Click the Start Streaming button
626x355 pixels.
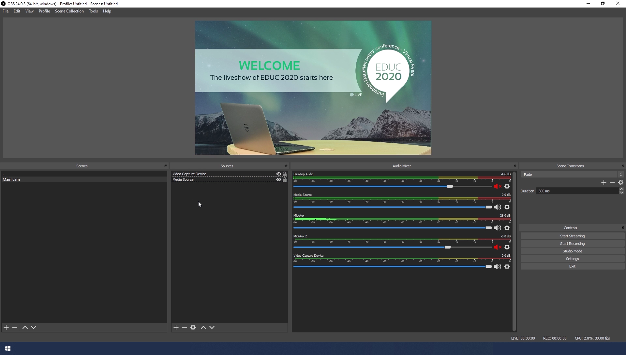(x=572, y=236)
